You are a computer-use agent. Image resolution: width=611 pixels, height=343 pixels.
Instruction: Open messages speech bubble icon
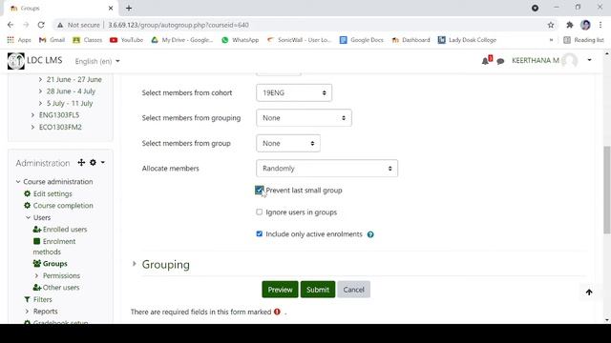point(500,61)
